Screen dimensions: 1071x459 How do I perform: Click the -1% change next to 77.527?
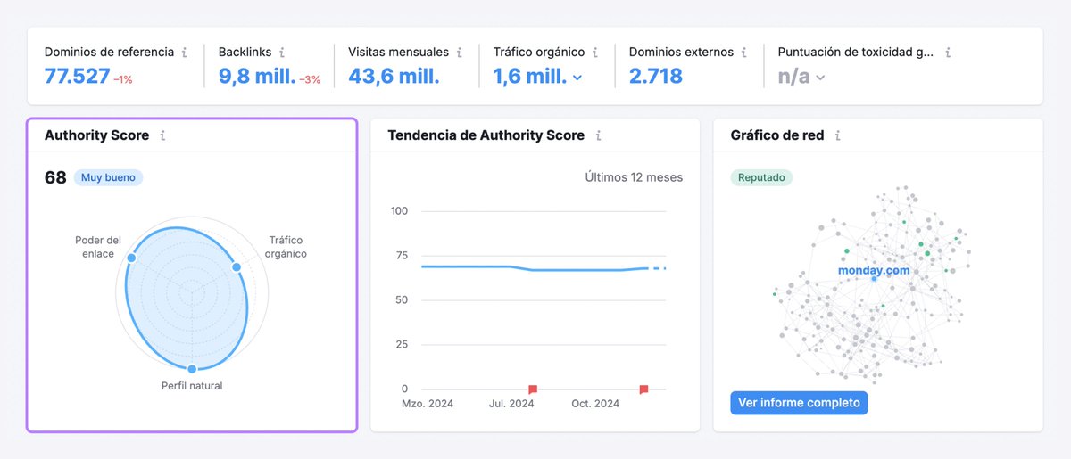coord(123,79)
